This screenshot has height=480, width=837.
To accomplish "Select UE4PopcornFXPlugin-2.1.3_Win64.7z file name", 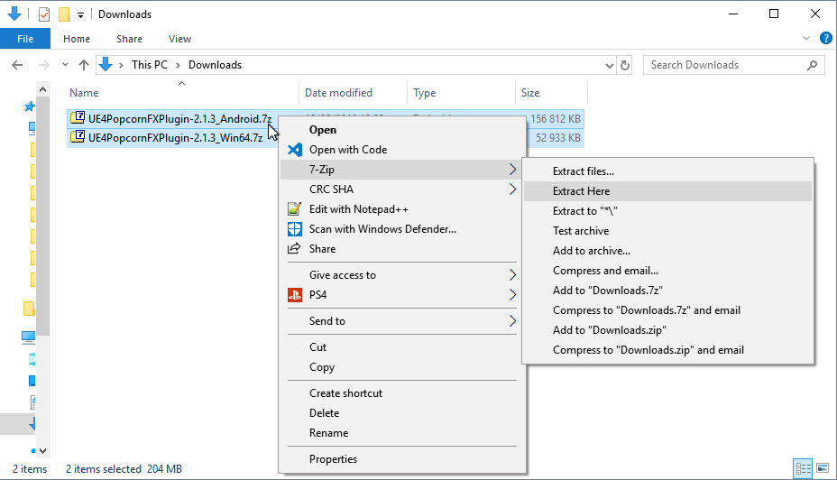I will click(176, 138).
